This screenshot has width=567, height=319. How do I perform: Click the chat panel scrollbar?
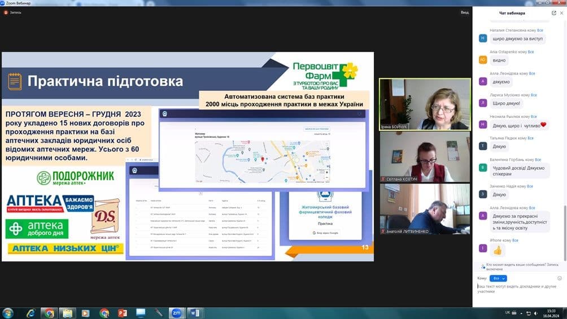pyautogui.click(x=565, y=233)
